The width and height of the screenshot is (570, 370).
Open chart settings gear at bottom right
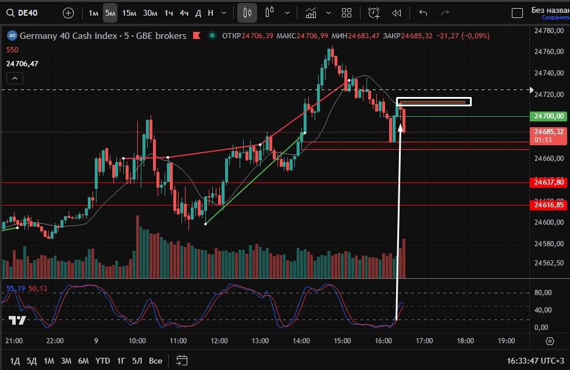point(550,341)
